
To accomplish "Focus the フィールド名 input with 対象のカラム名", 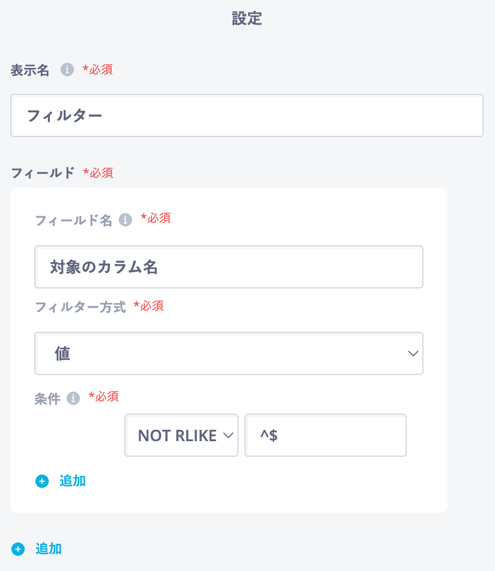I will click(x=229, y=267).
